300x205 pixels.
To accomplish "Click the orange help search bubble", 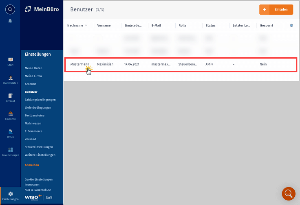I will tap(289, 194).
